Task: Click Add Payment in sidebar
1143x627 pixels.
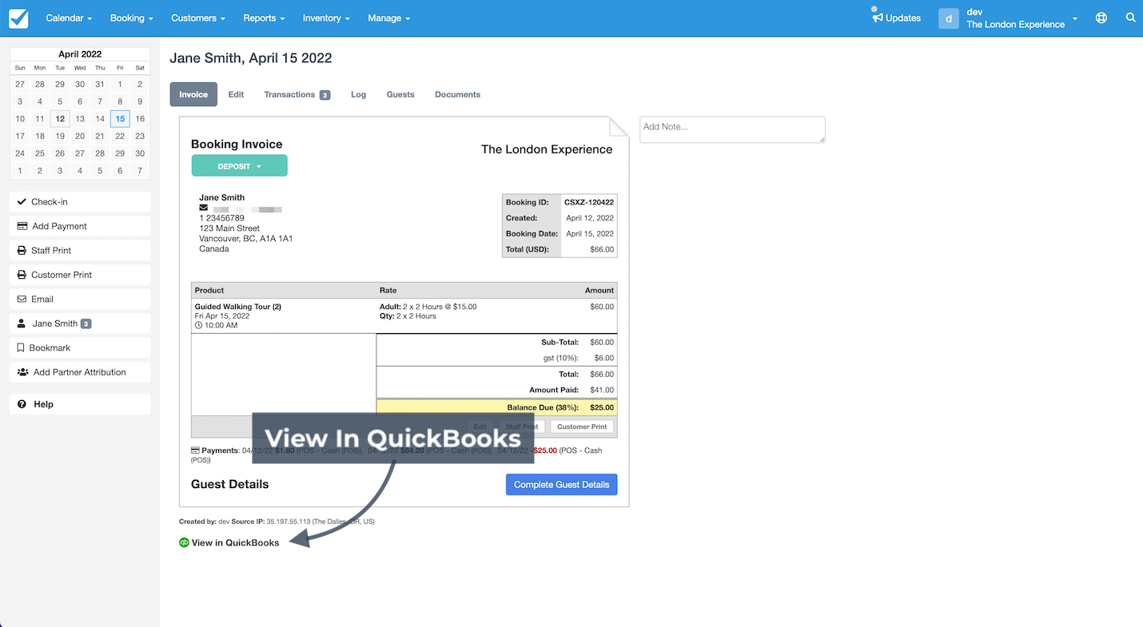Action: (80, 226)
